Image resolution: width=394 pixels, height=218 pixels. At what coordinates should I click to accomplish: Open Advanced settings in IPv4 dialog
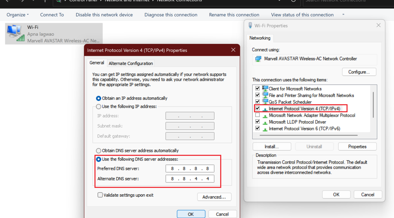click(x=214, y=197)
